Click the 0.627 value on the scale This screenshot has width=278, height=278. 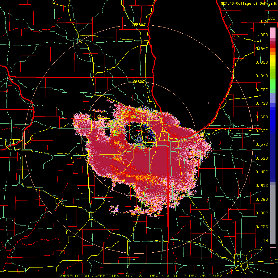point(262,131)
